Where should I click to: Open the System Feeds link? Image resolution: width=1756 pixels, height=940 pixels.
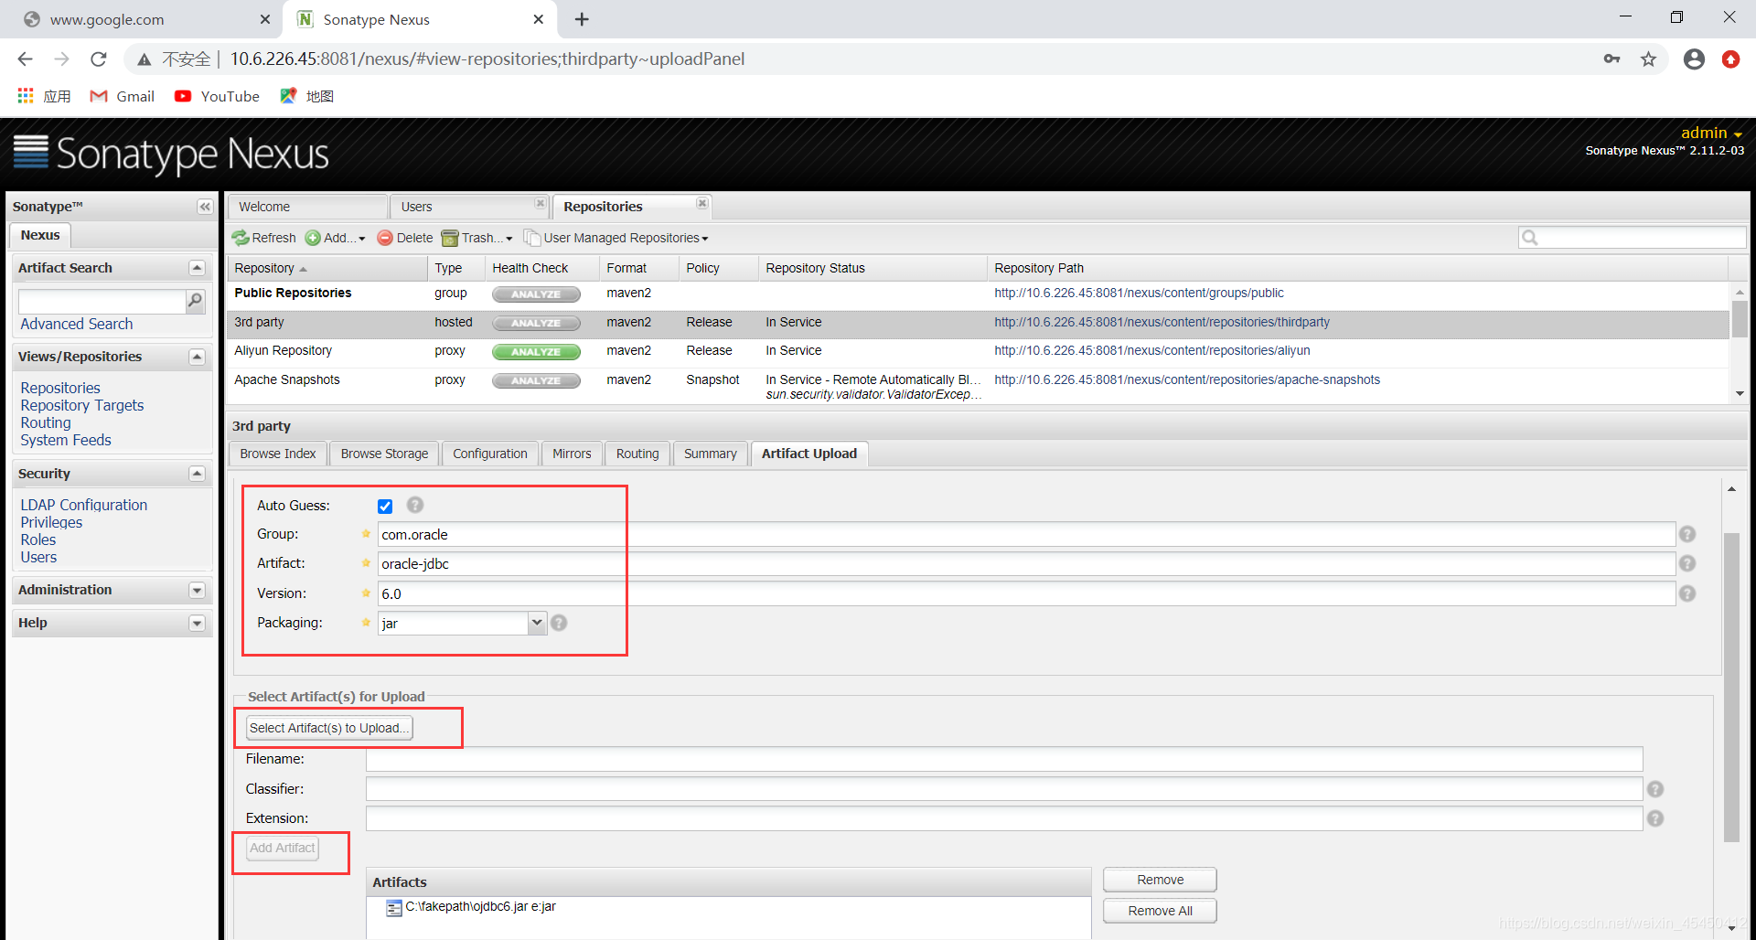[x=66, y=440]
